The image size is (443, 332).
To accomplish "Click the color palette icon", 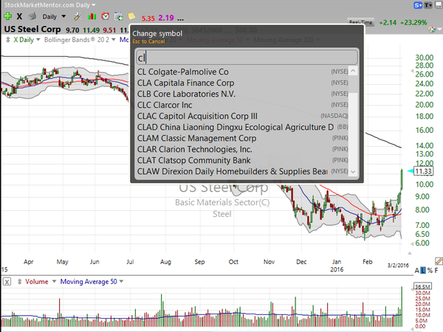I will tap(432, 30).
